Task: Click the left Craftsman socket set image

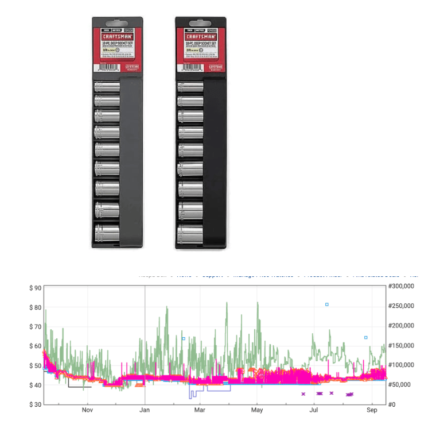Action: pos(117,132)
